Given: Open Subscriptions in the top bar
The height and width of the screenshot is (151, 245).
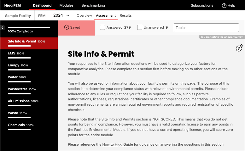Looking at the screenshot, I should 202,5.
